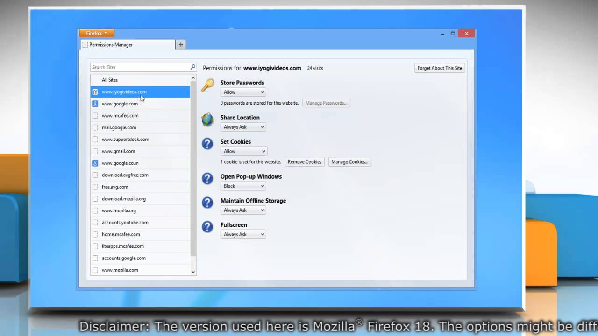The height and width of the screenshot is (336, 598).
Task: Click Forget About This Site button
Action: pos(440,68)
